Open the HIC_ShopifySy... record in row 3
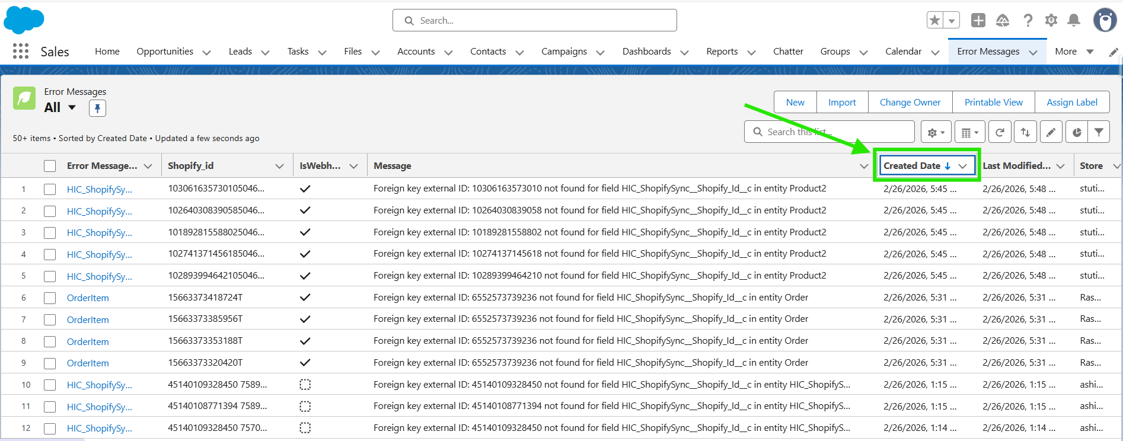The image size is (1123, 441). 100,232
